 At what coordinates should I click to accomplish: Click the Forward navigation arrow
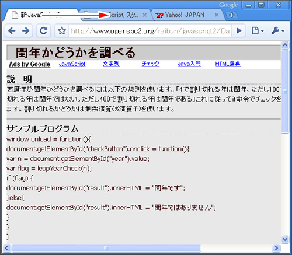26,31
